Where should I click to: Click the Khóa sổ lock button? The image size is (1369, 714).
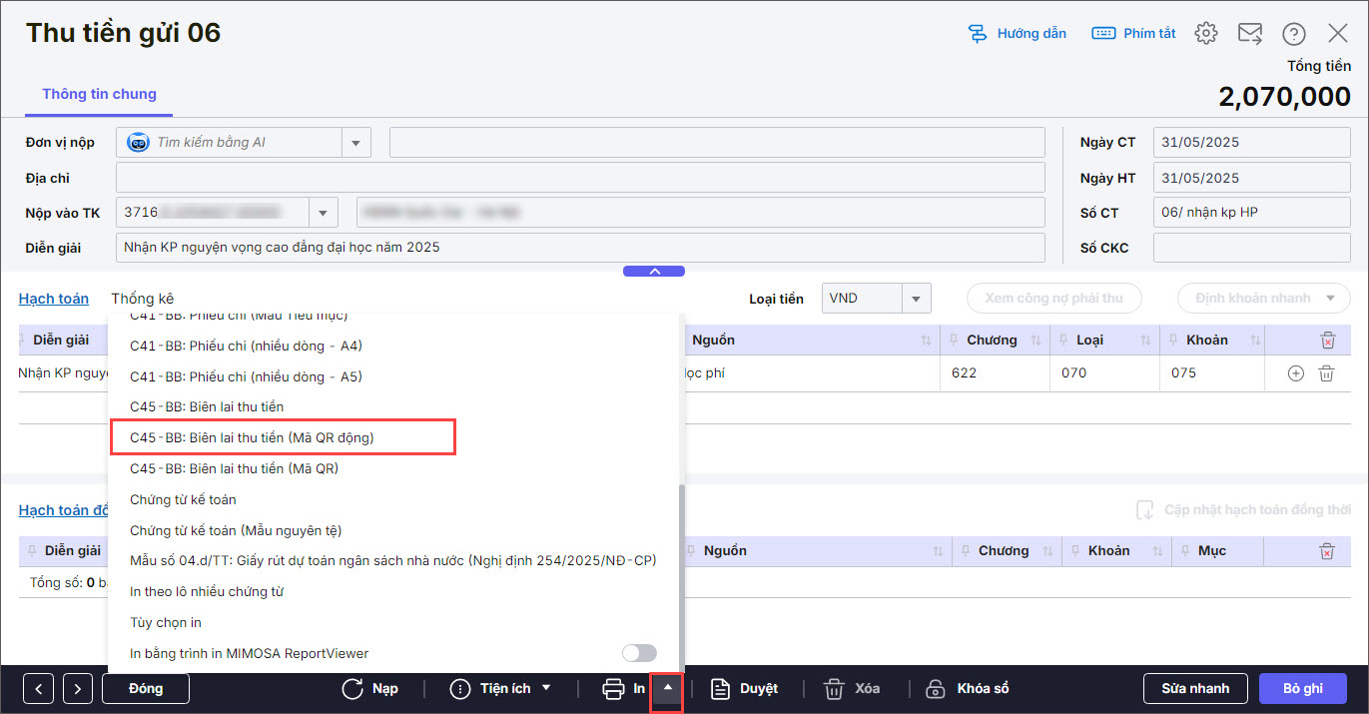pos(968,688)
